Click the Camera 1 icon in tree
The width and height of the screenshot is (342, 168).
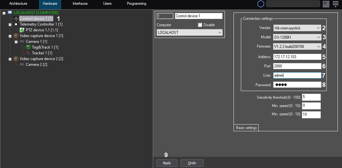pos(22,42)
